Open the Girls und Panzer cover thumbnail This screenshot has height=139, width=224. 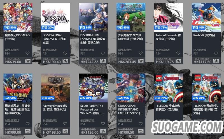click(131, 17)
